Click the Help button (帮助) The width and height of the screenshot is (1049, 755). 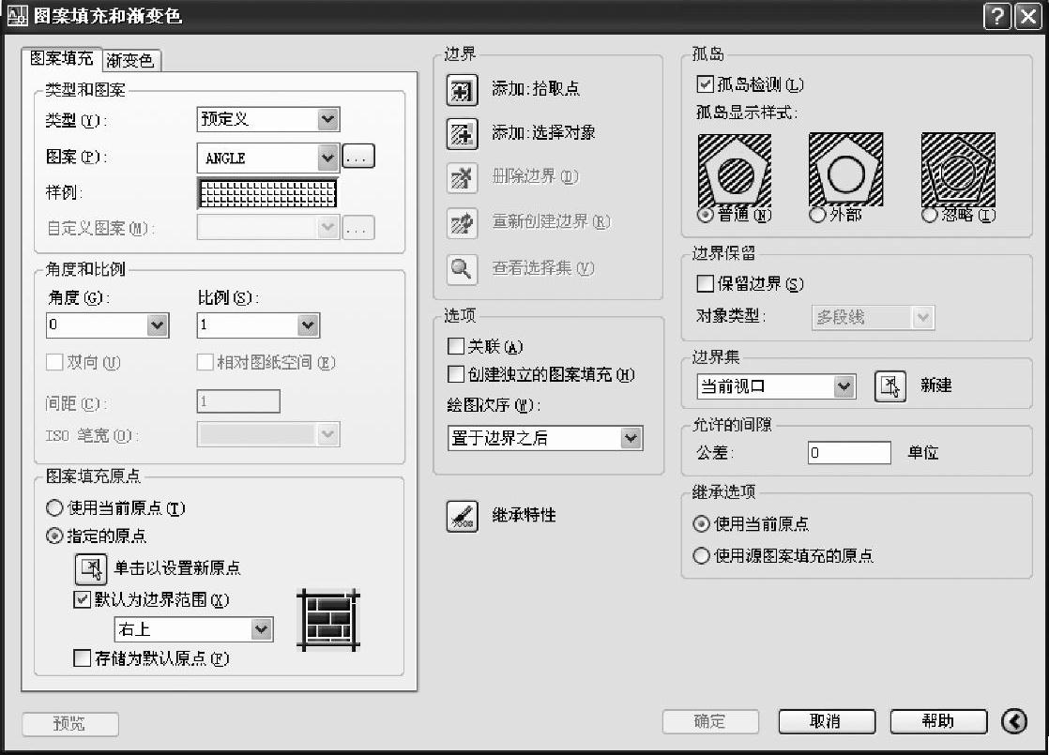pos(938,721)
